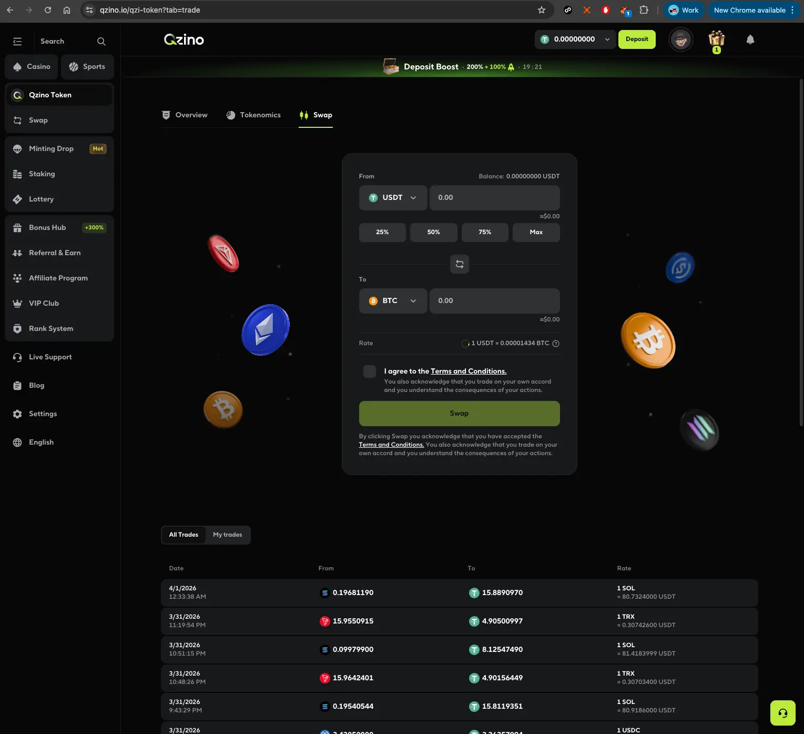The image size is (804, 734).
Task: Select the Swap tab
Action: [316, 115]
